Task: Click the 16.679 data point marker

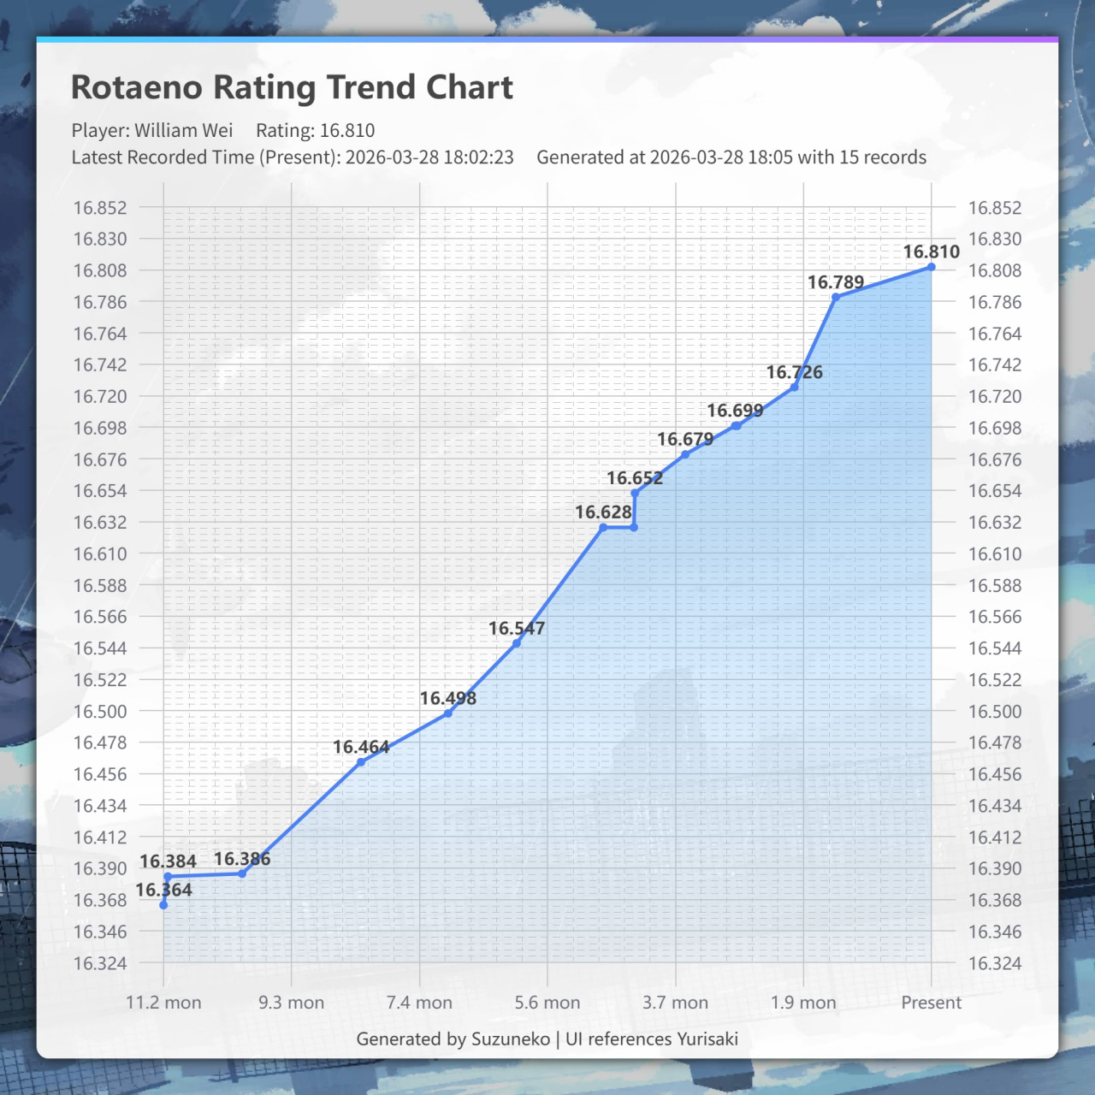Action: [x=685, y=454]
